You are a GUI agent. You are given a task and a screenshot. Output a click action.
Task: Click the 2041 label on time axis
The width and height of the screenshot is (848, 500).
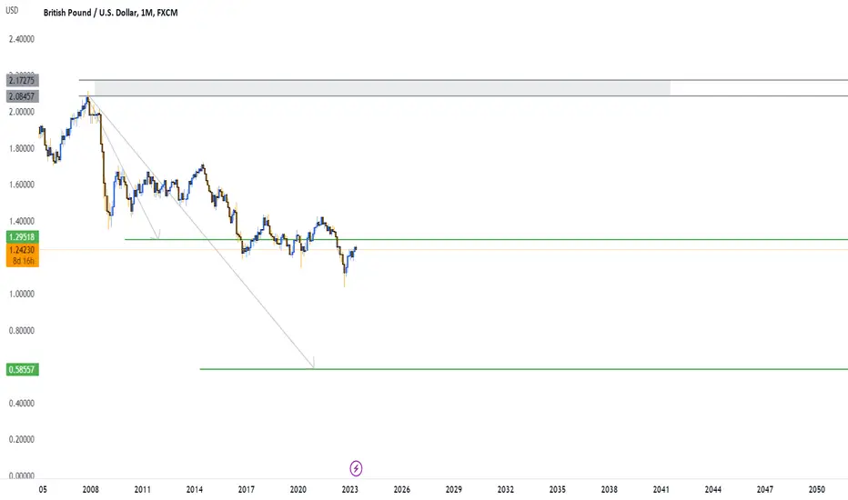tap(661, 489)
